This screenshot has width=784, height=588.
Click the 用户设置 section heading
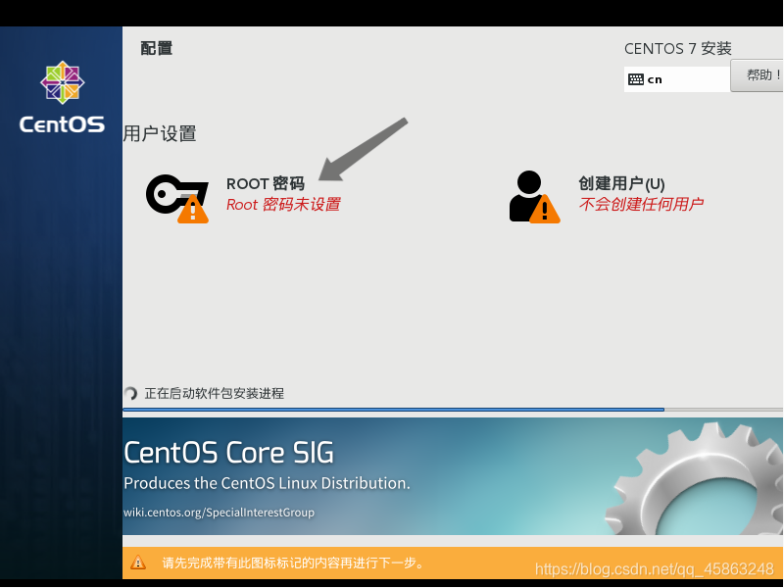coord(160,133)
